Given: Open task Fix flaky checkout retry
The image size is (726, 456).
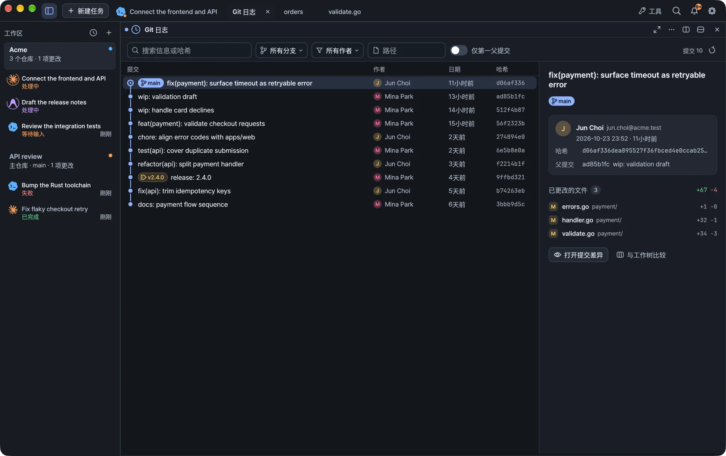Looking at the screenshot, I should [60, 213].
